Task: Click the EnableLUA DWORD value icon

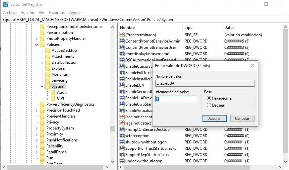Action: click(x=122, y=85)
